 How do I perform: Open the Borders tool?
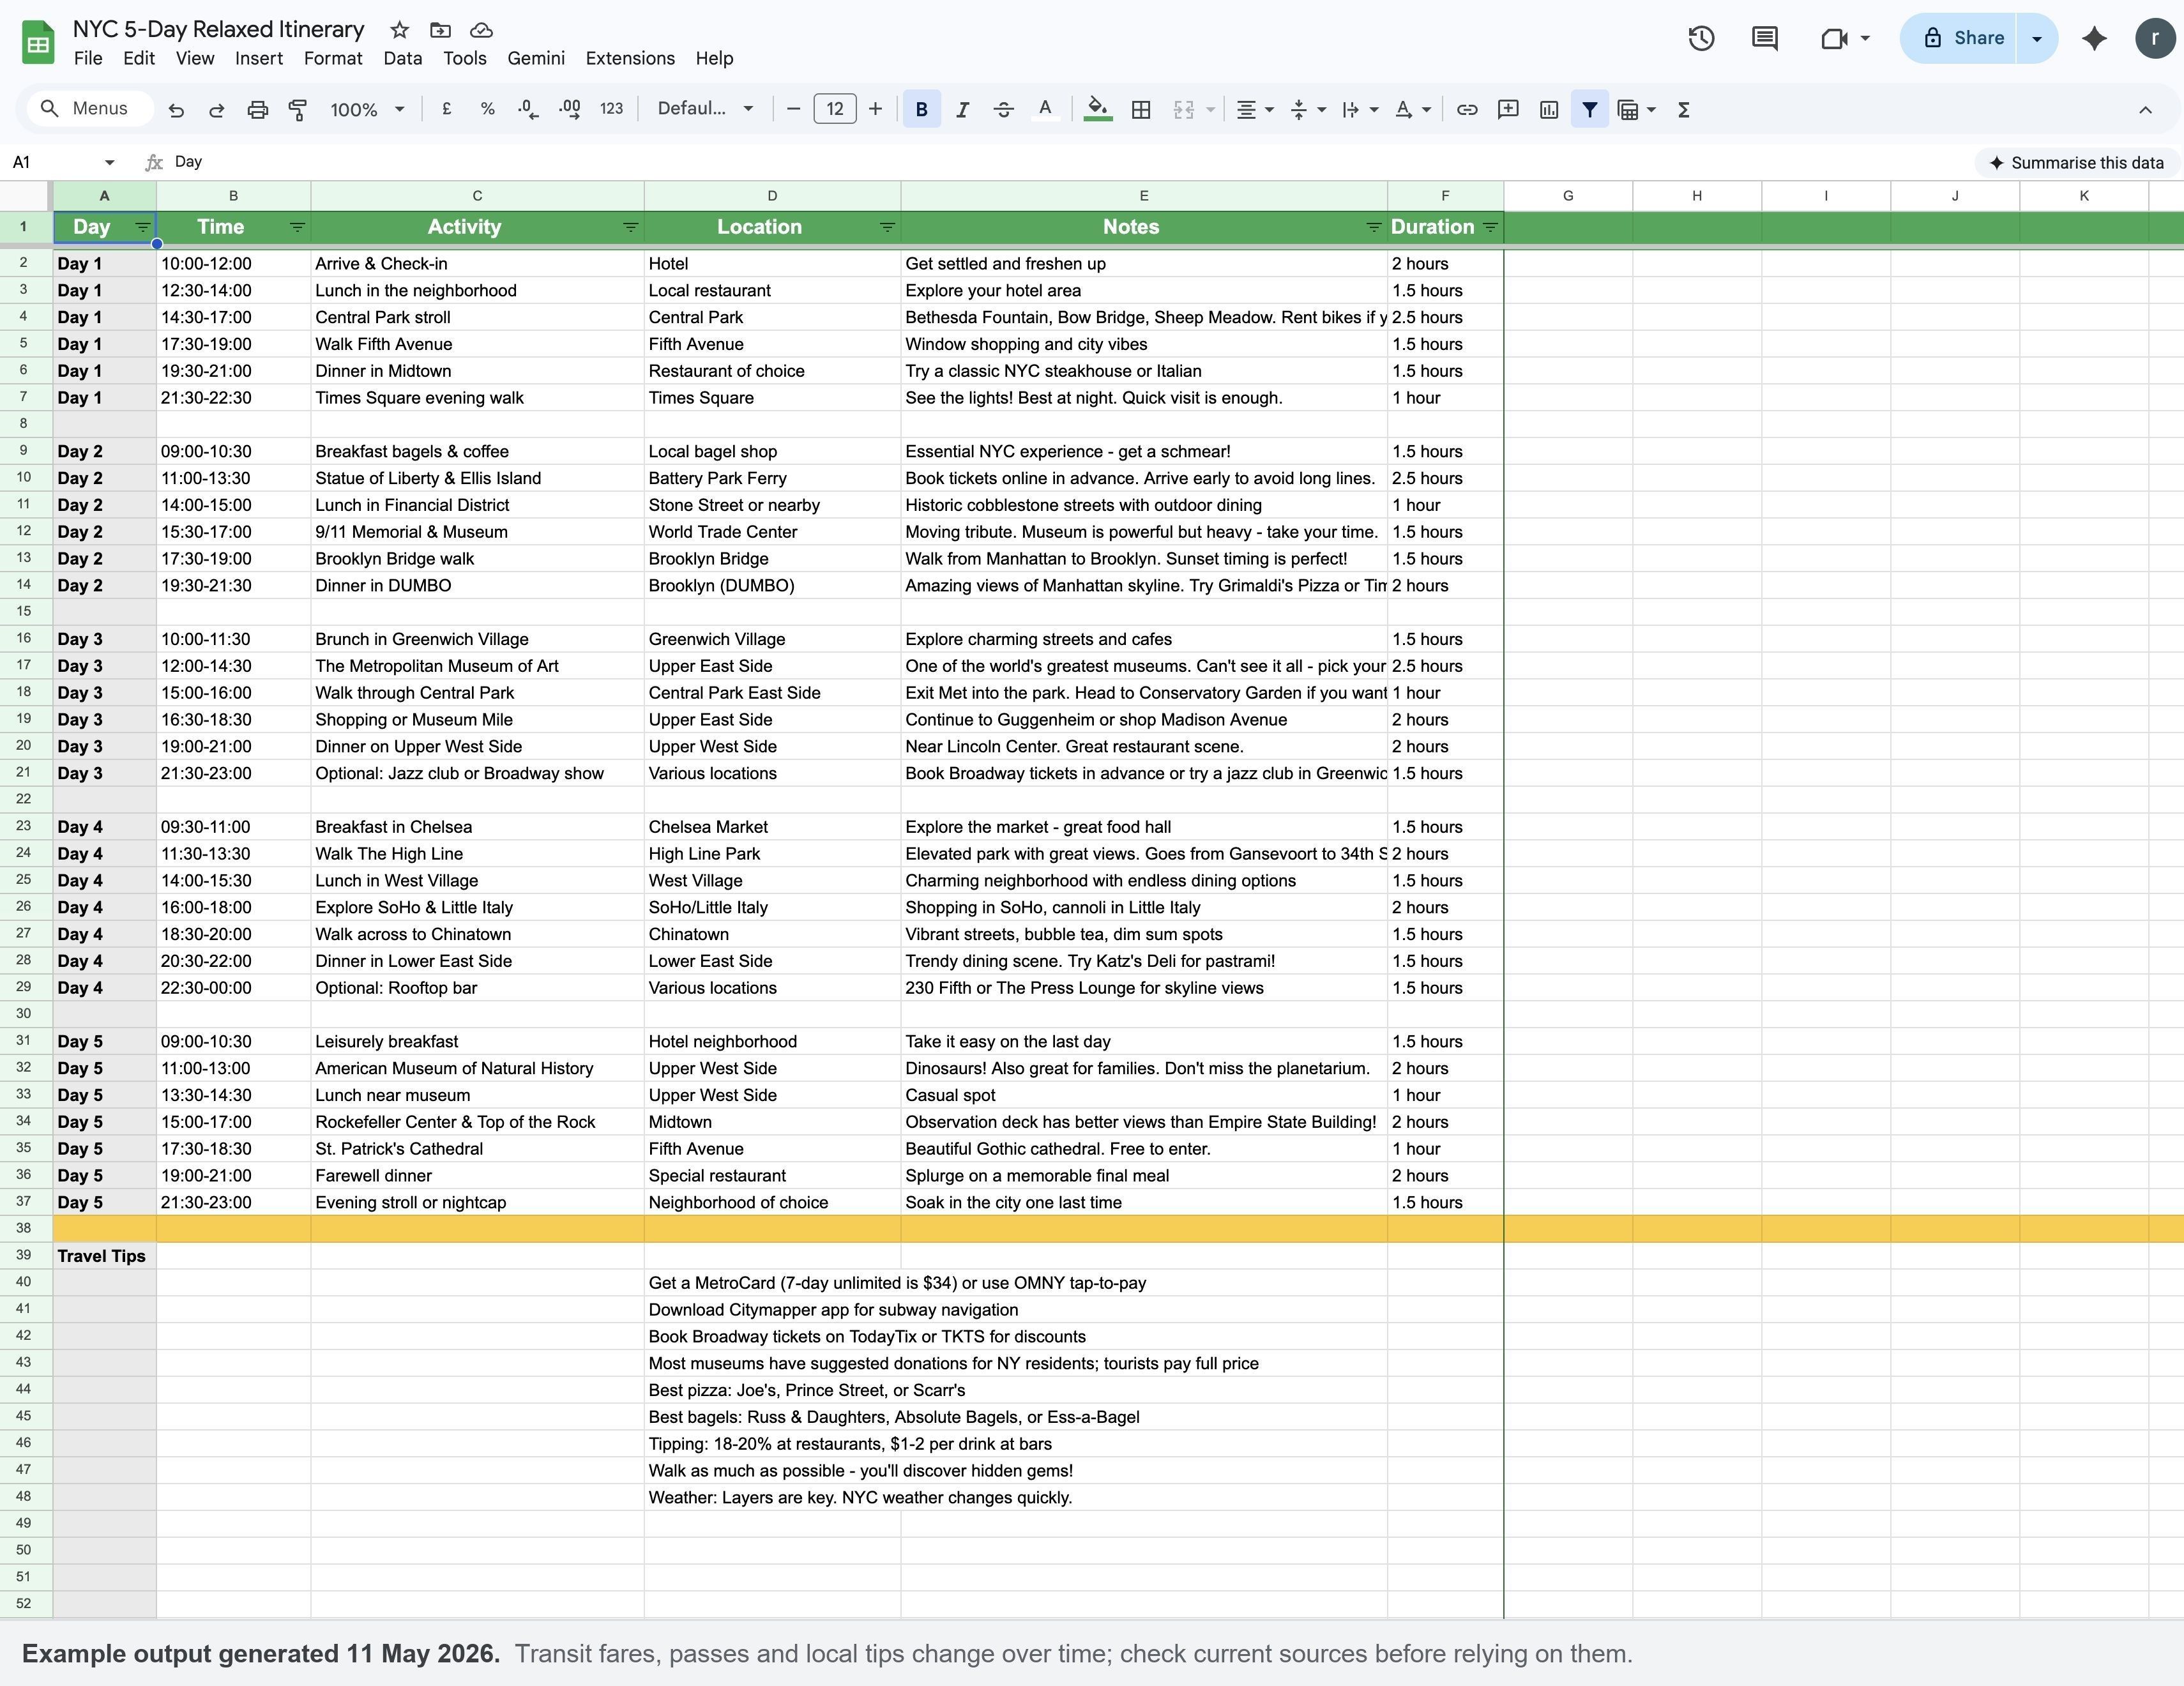pyautogui.click(x=1141, y=110)
